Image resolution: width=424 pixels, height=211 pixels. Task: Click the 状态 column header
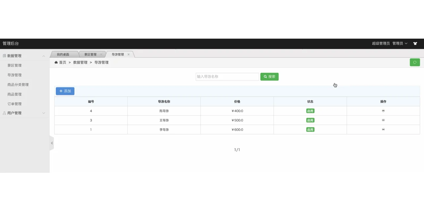310,102
